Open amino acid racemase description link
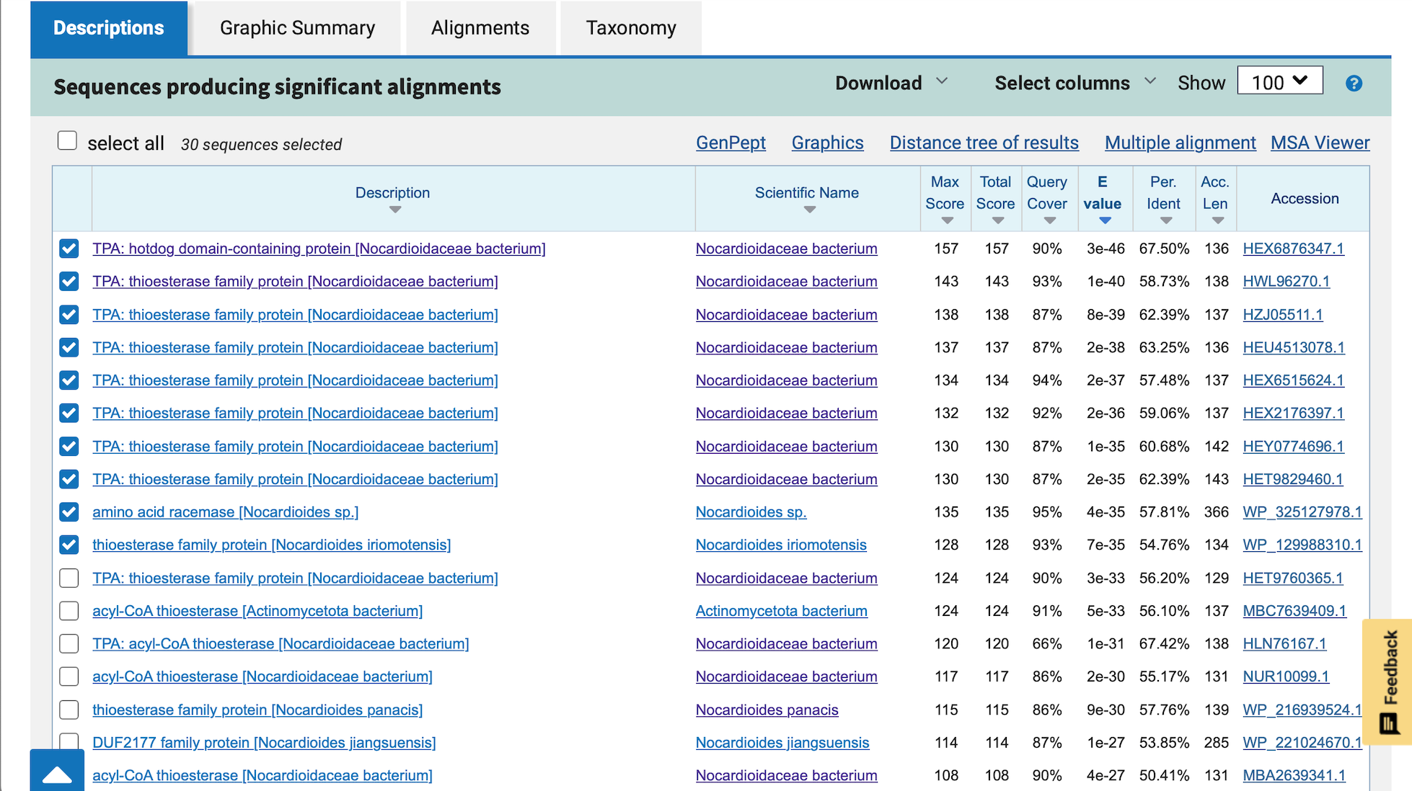The image size is (1412, 791). pyautogui.click(x=225, y=512)
